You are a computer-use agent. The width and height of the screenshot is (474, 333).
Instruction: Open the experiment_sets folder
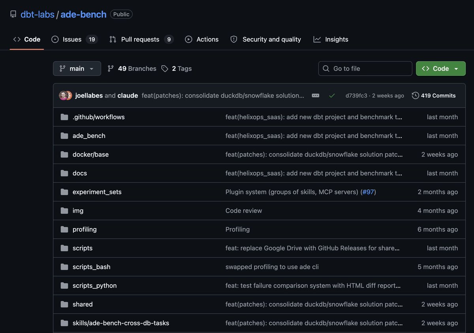click(97, 192)
